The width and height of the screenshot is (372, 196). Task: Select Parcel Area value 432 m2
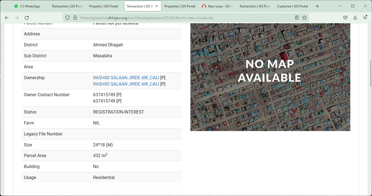point(100,155)
